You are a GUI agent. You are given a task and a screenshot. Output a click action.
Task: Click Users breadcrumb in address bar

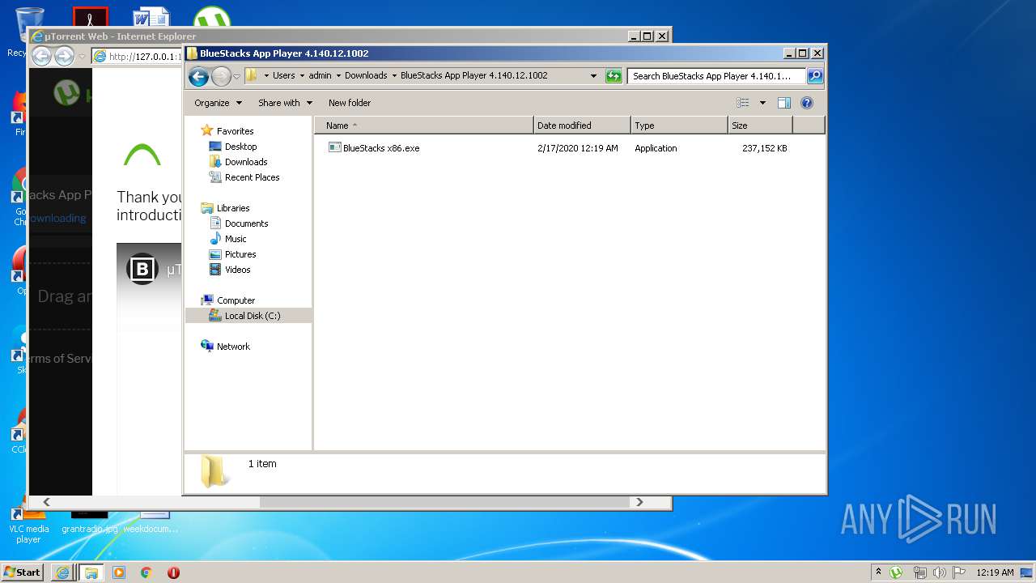283,75
